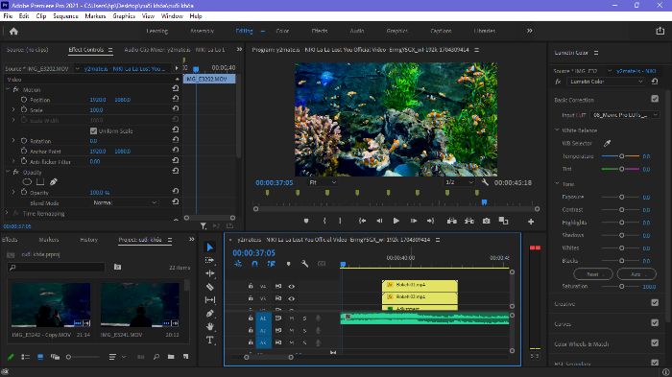The image size is (672, 377).
Task: Open the Input LUT dropdown
Action: tap(625, 115)
